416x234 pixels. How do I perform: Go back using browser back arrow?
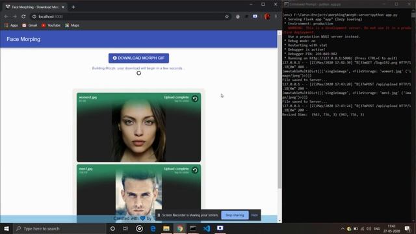pyautogui.click(x=6, y=16)
